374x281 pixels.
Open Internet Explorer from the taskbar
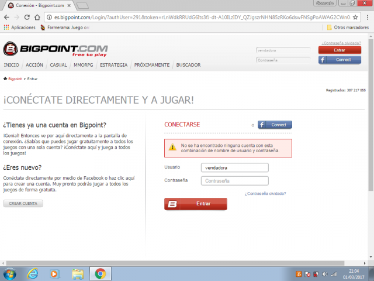point(33,273)
